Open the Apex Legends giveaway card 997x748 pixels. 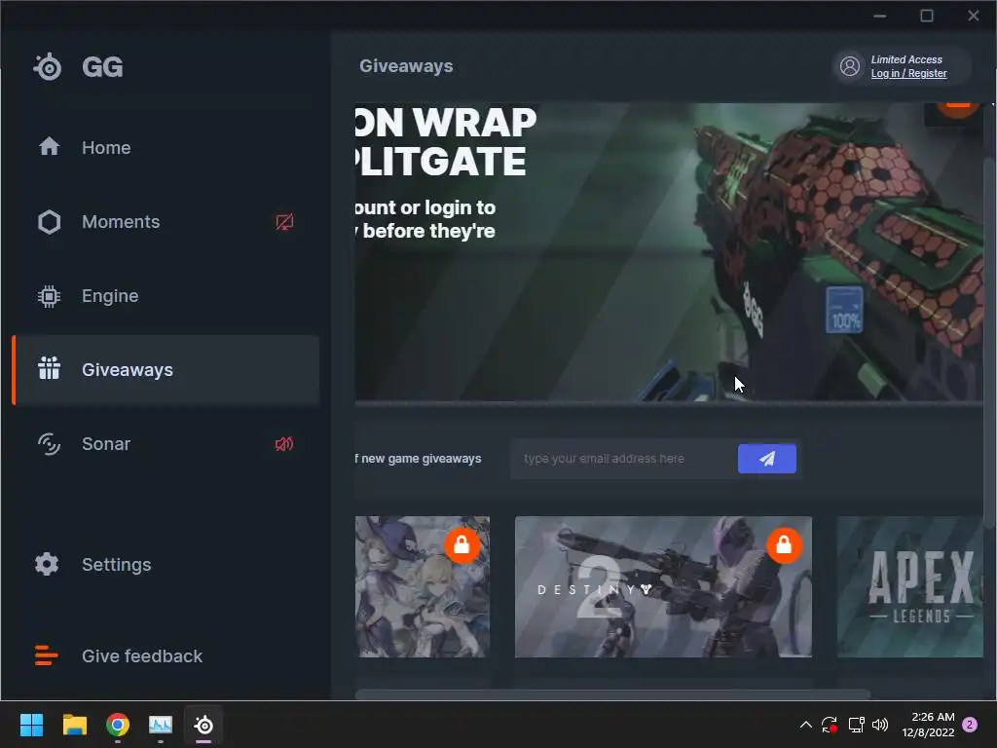pyautogui.click(x=910, y=586)
